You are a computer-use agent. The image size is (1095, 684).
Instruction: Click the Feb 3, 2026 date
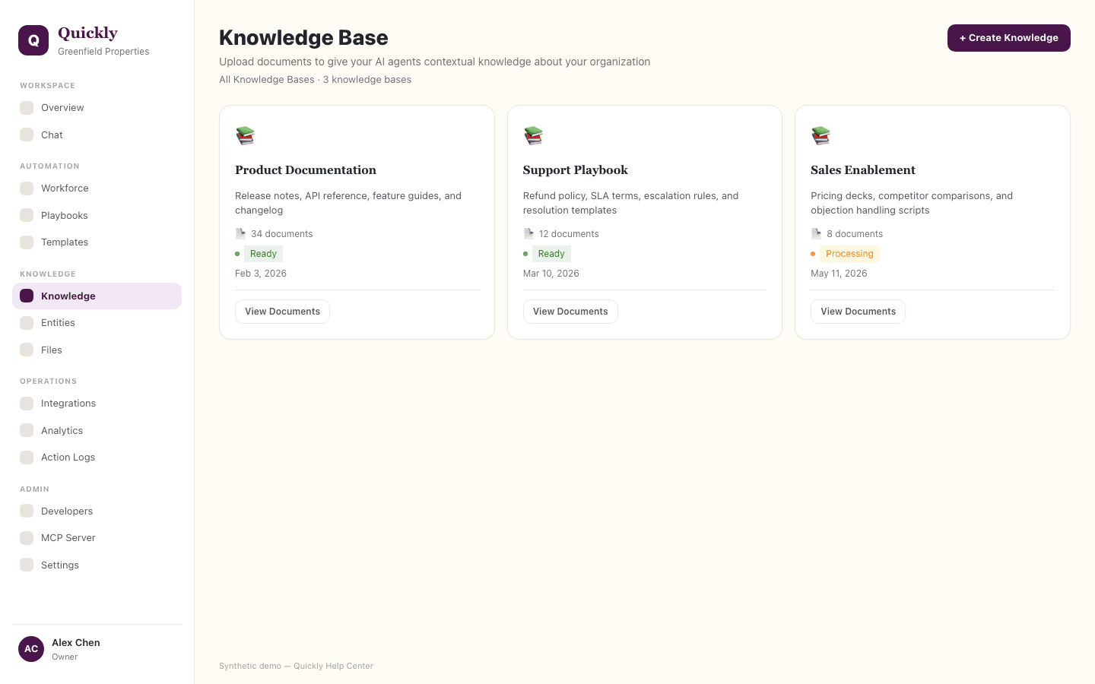click(261, 274)
